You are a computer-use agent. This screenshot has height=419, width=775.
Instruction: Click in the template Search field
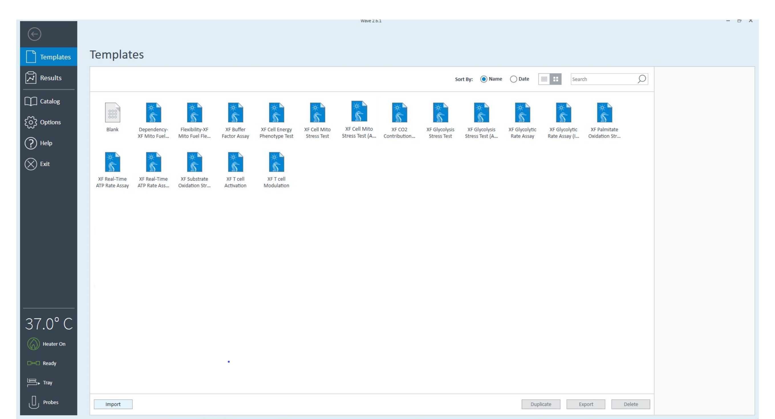pyautogui.click(x=603, y=79)
